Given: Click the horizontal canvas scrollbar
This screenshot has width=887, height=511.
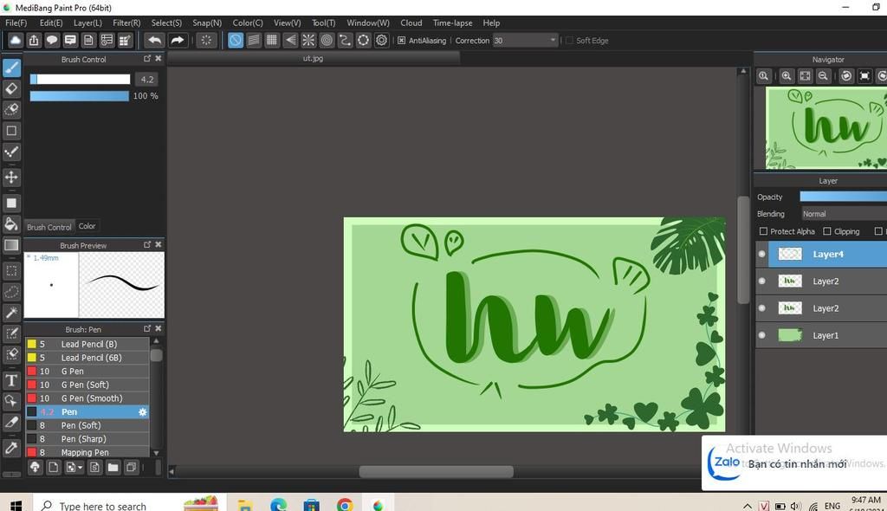Looking at the screenshot, I should [x=437, y=471].
